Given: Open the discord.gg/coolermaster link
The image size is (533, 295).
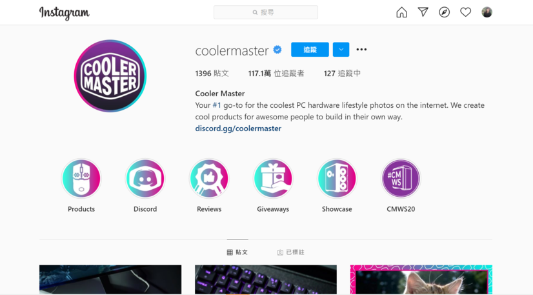Looking at the screenshot, I should [238, 128].
